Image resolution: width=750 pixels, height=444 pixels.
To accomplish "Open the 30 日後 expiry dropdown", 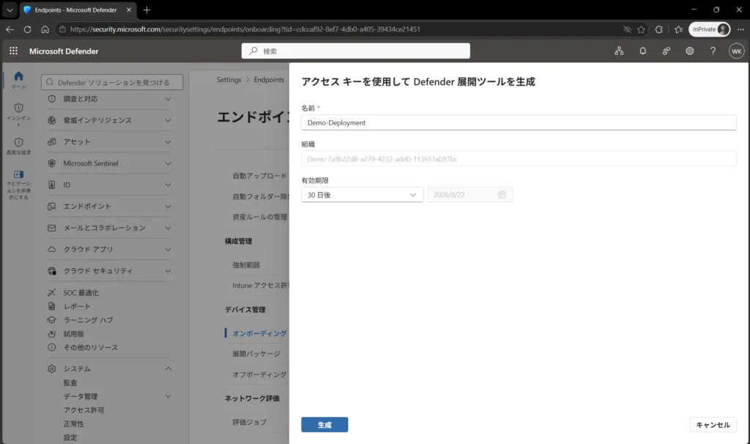I will [x=362, y=195].
